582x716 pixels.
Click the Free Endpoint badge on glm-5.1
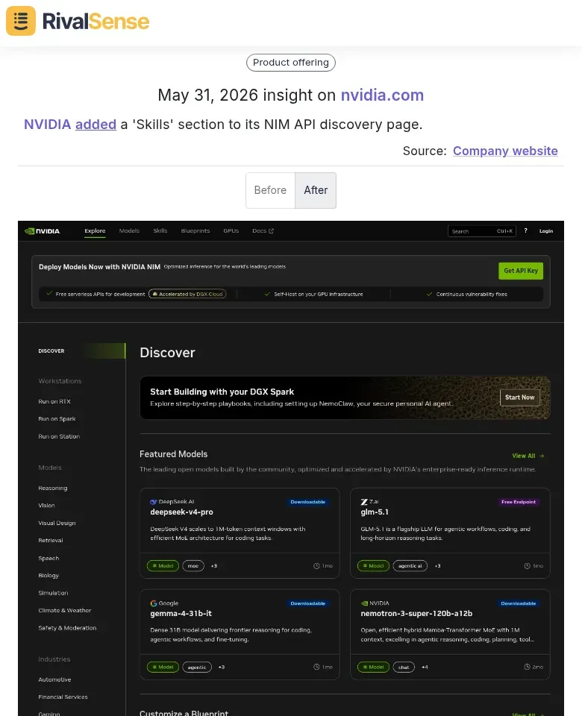point(519,502)
